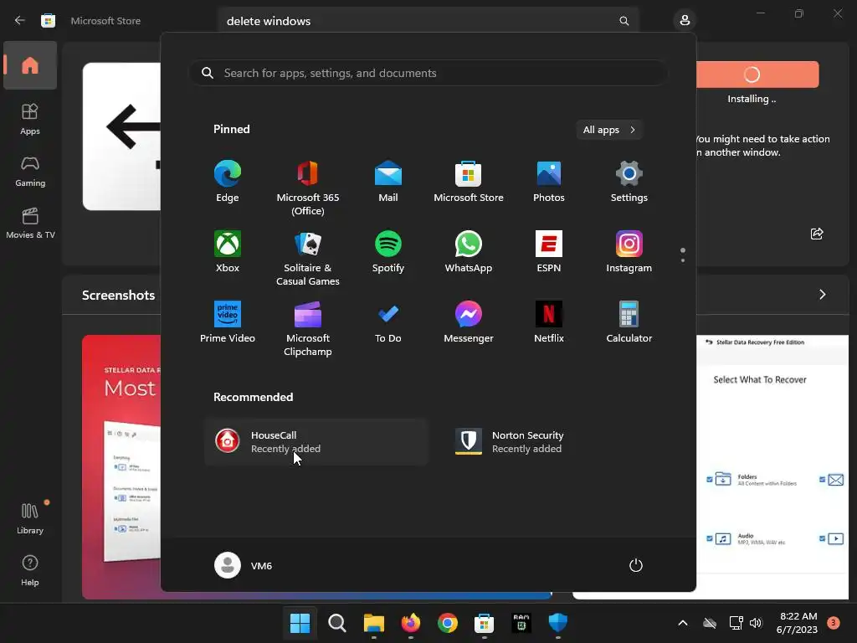Viewport: 857px width, 643px height.
Task: Launch Netflix from pinned apps
Action: pyautogui.click(x=549, y=322)
